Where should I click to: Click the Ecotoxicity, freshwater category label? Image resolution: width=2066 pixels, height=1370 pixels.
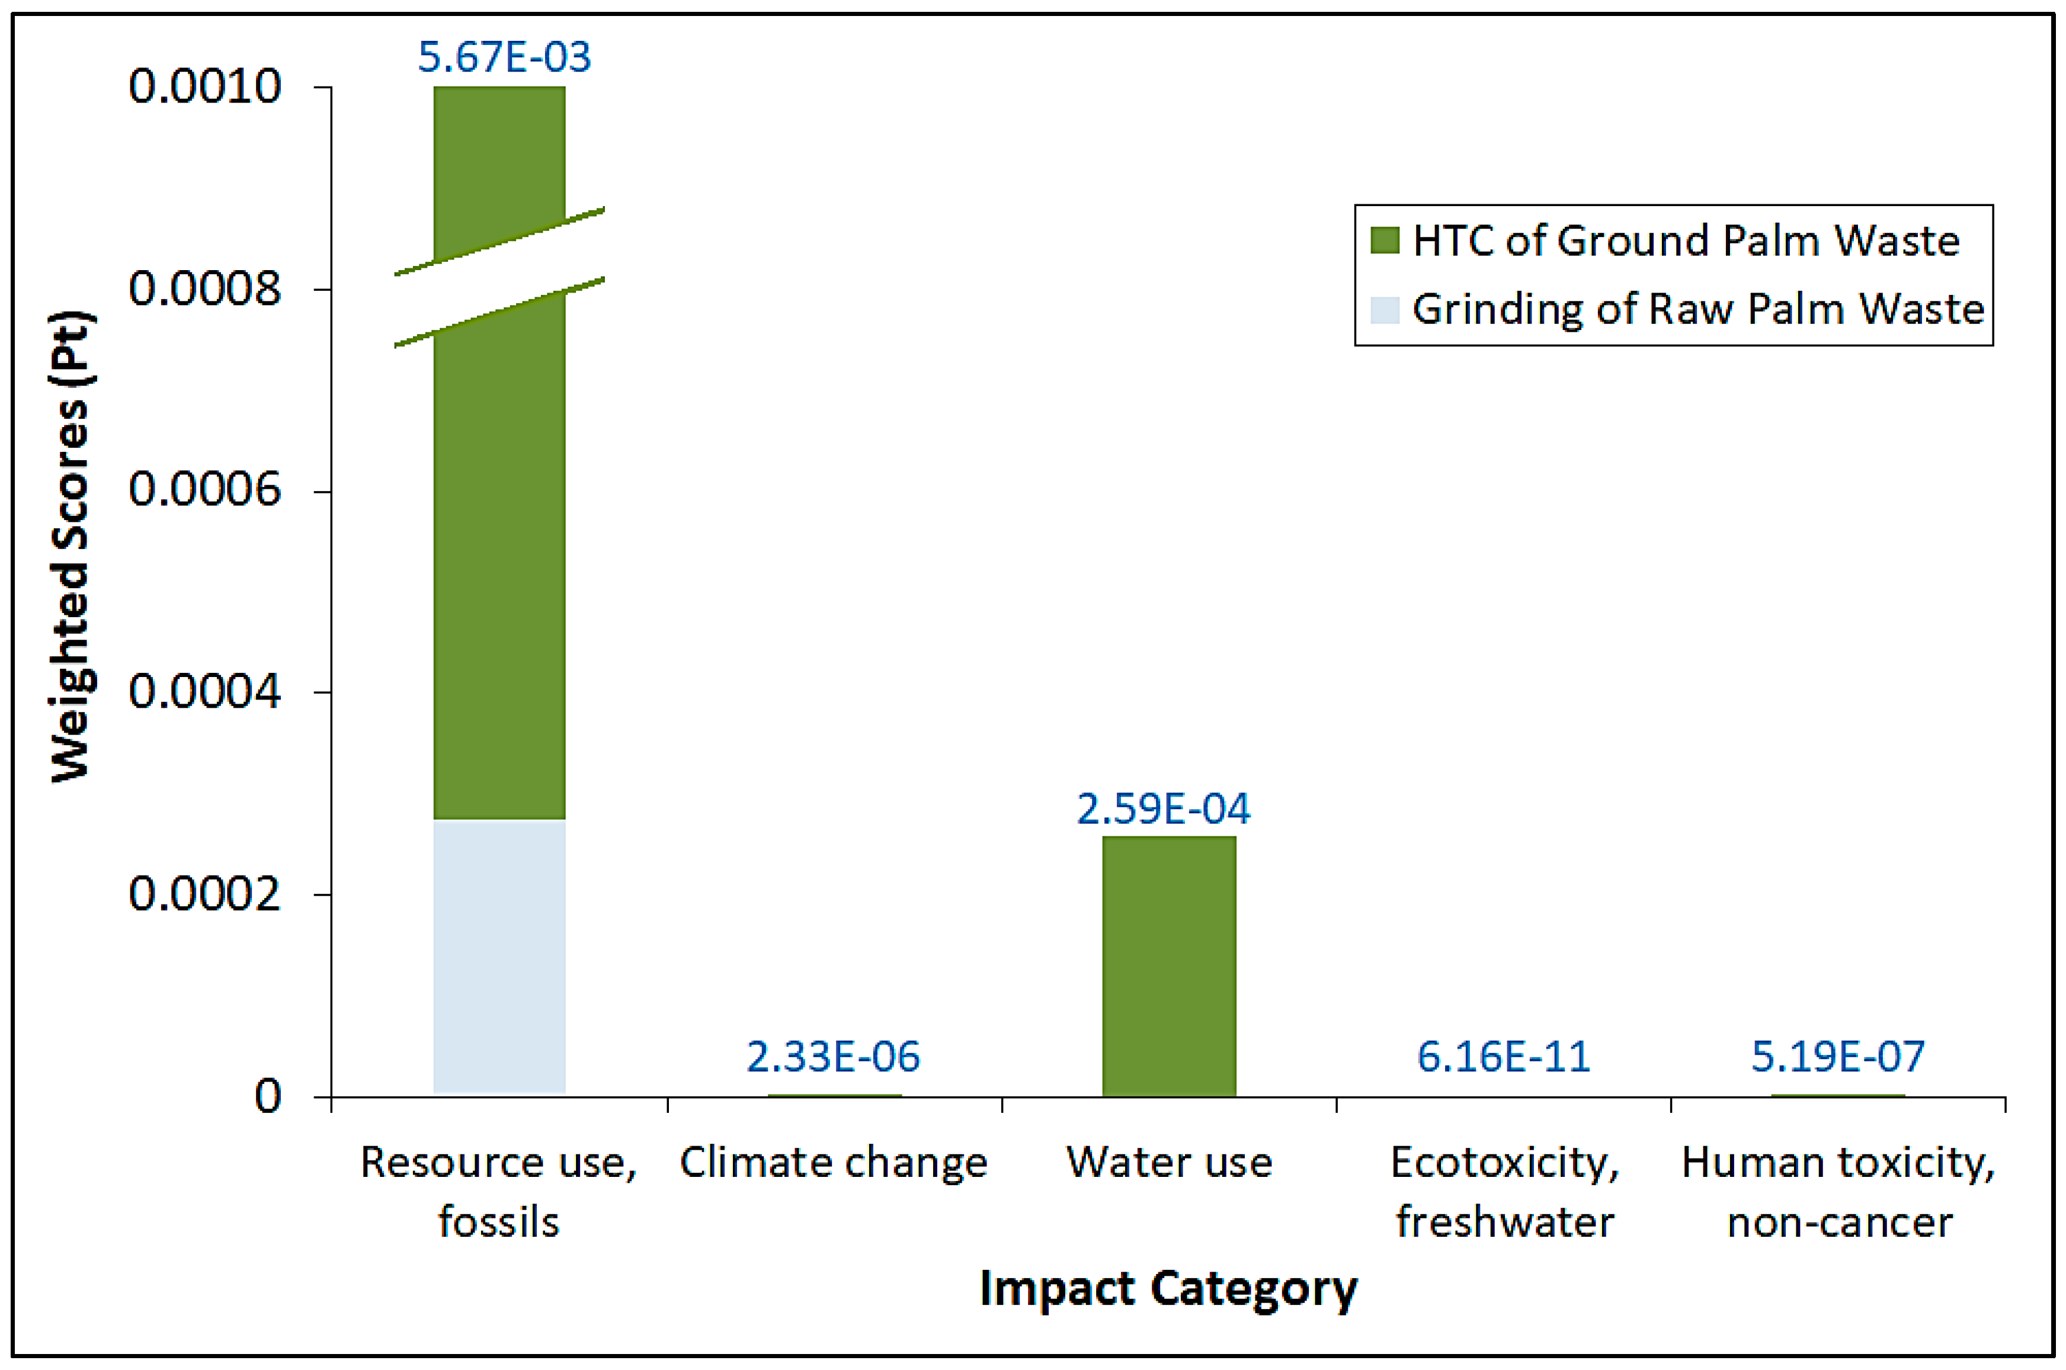tap(1504, 1192)
